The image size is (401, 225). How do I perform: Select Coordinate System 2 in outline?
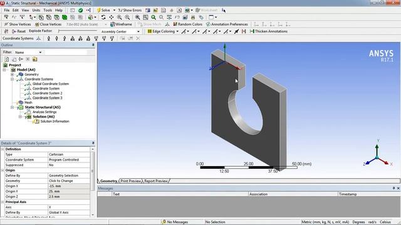point(47,93)
